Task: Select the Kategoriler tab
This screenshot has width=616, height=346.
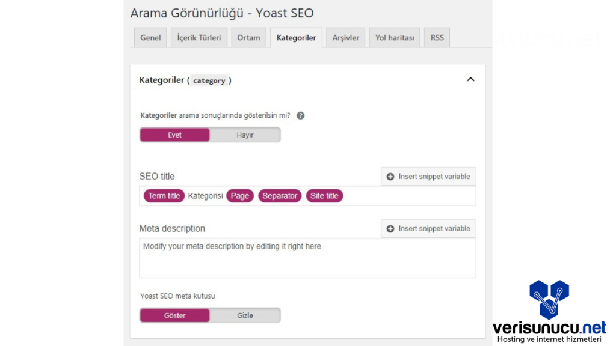Action: [x=296, y=38]
